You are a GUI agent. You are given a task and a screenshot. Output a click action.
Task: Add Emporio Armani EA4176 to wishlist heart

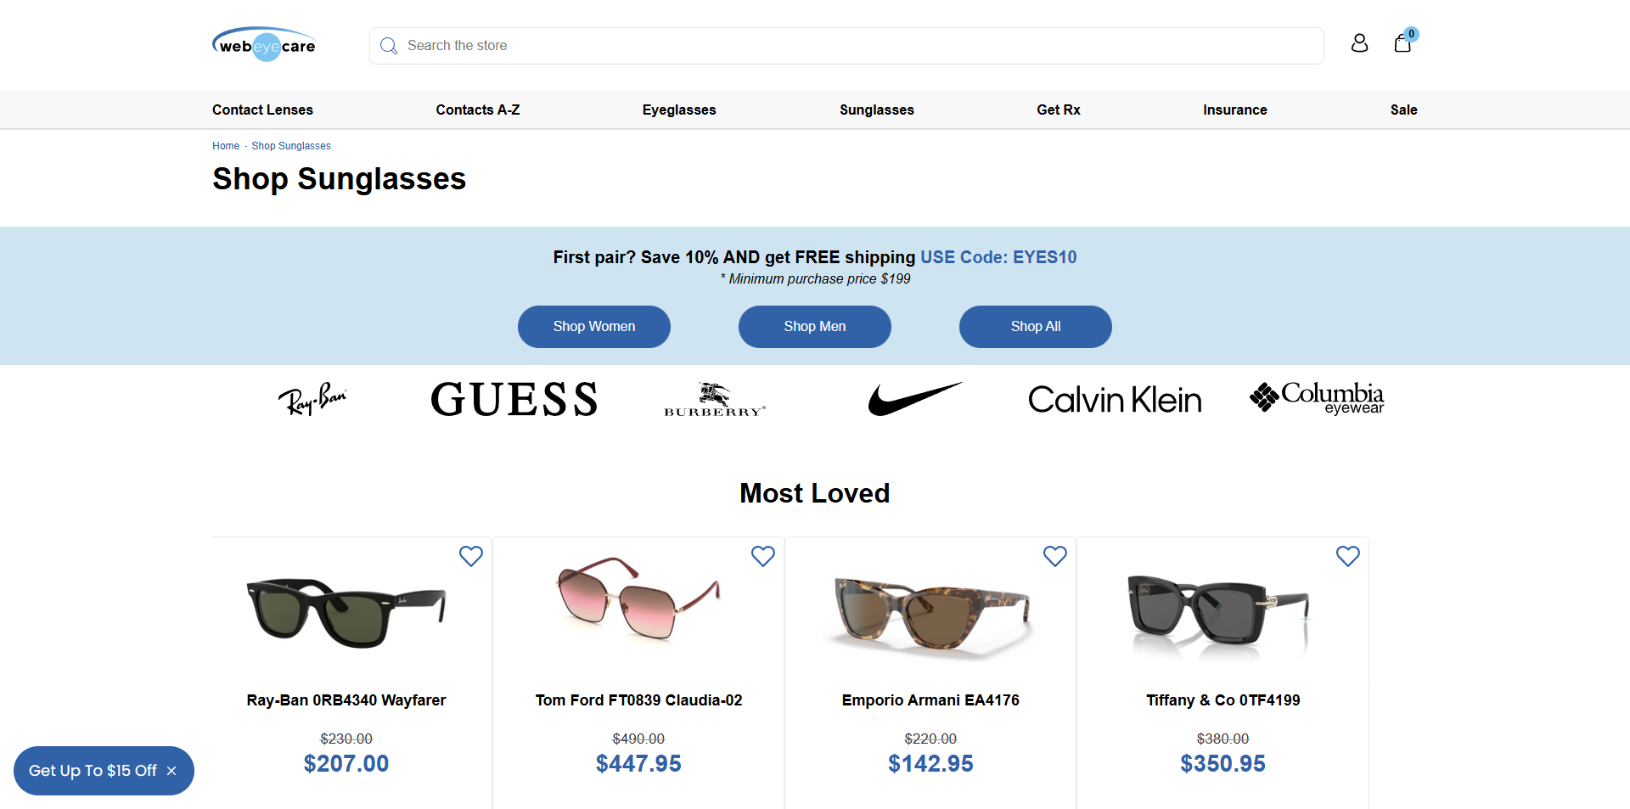click(1054, 556)
